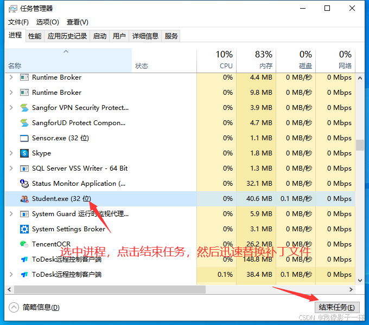Switch to the 详细信息 tab
This screenshot has width=369, height=325.
click(x=145, y=36)
